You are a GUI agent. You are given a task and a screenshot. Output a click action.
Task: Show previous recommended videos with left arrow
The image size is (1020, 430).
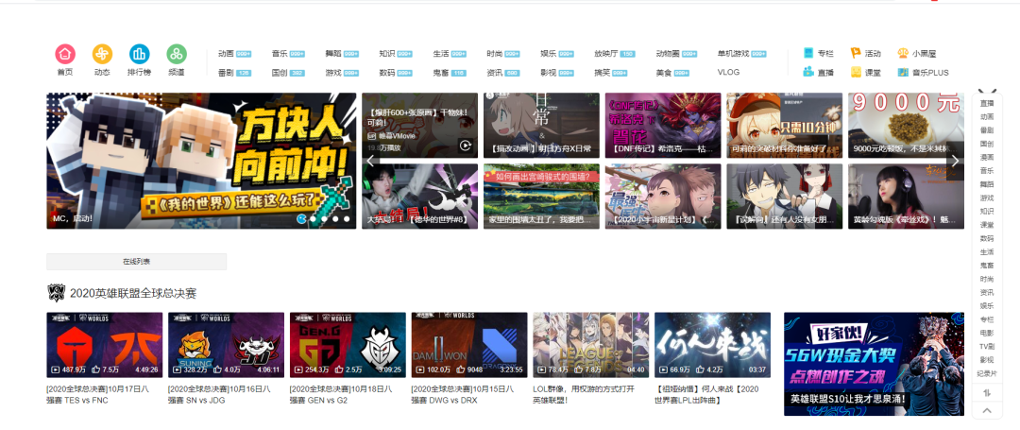(x=370, y=161)
